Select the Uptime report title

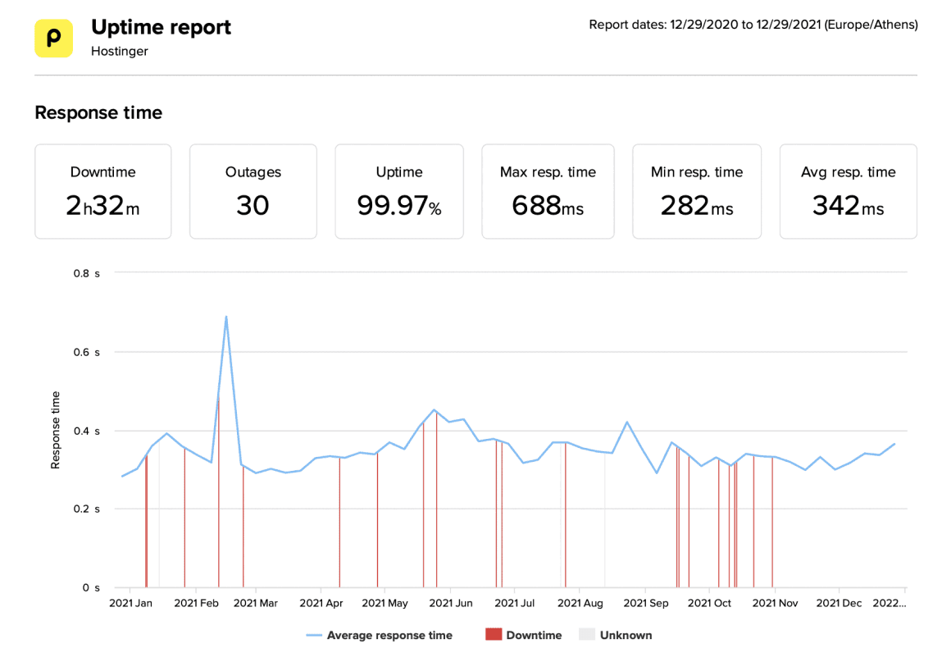[x=161, y=27]
